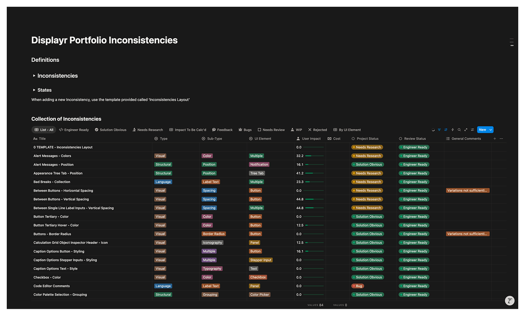Open the dropdown arrow beside New

[490, 130]
